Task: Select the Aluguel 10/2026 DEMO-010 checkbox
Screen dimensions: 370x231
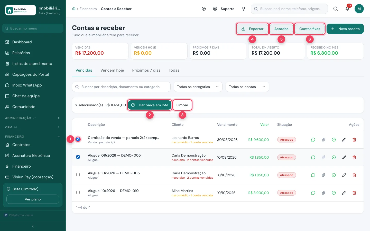Action: [x=78, y=192]
